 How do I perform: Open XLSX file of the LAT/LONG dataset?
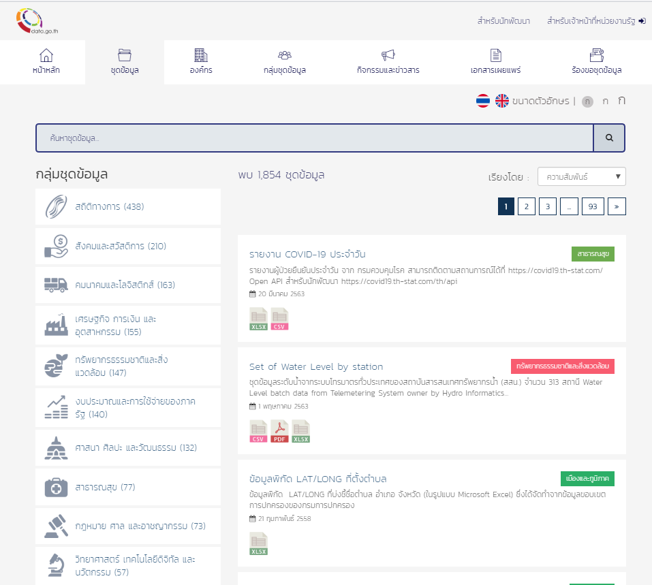258,544
